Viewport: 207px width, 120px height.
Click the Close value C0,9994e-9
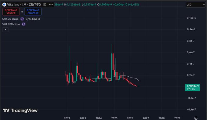pos(104,5)
